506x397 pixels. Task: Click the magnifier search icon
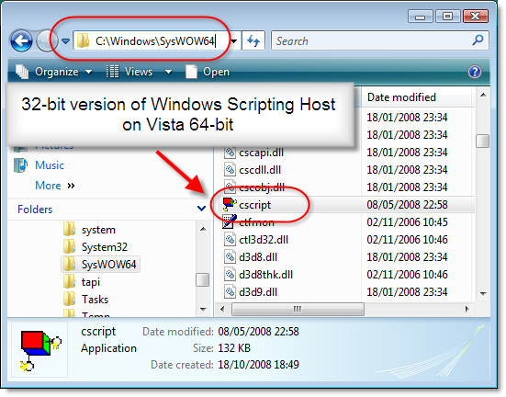(x=478, y=40)
